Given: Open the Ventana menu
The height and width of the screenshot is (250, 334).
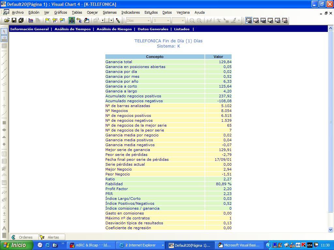Looking at the screenshot, I should coord(183,13).
